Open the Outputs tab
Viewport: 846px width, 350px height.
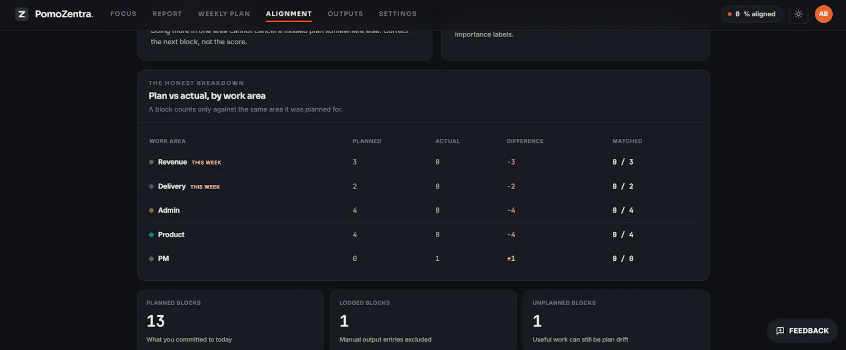click(345, 14)
